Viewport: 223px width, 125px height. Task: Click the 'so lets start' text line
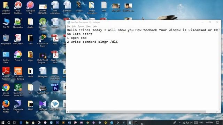79,34
